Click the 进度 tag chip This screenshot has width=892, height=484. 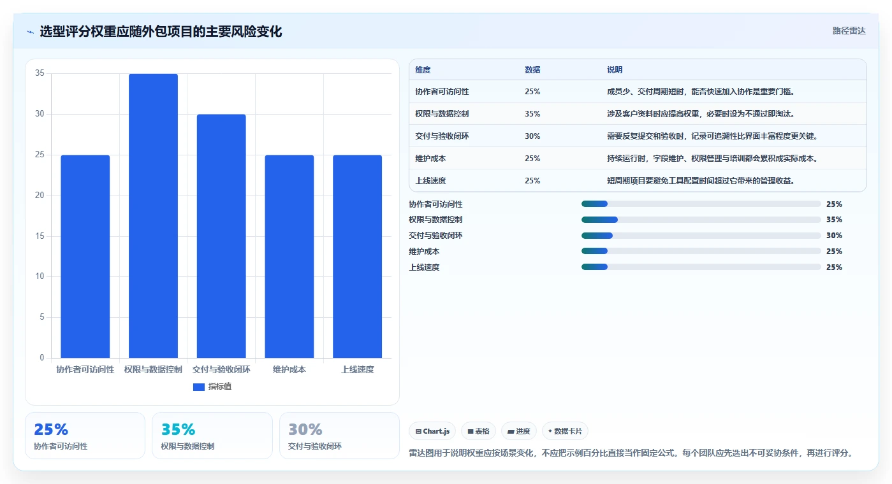(519, 431)
